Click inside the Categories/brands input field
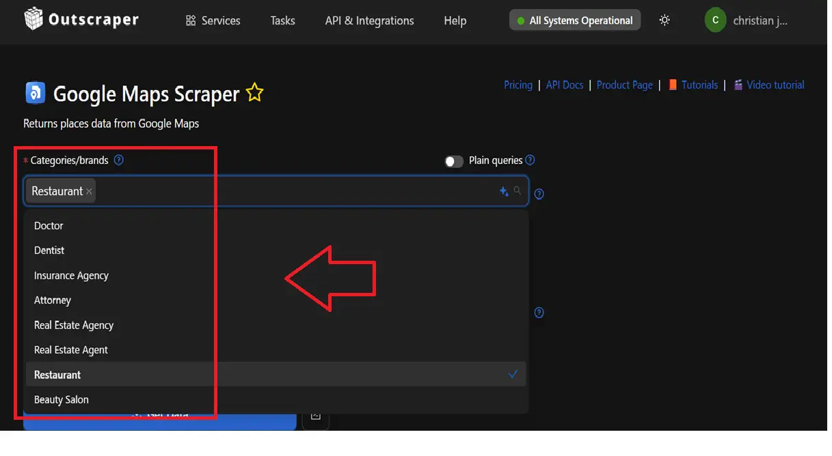Image resolution: width=832 pixels, height=456 pixels. [294, 192]
